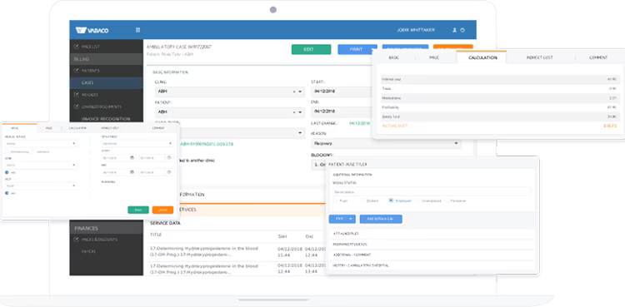Screen dimensions: 625x307
Task: Tick the Additional checkbox in dialog
Action: (34, 152)
